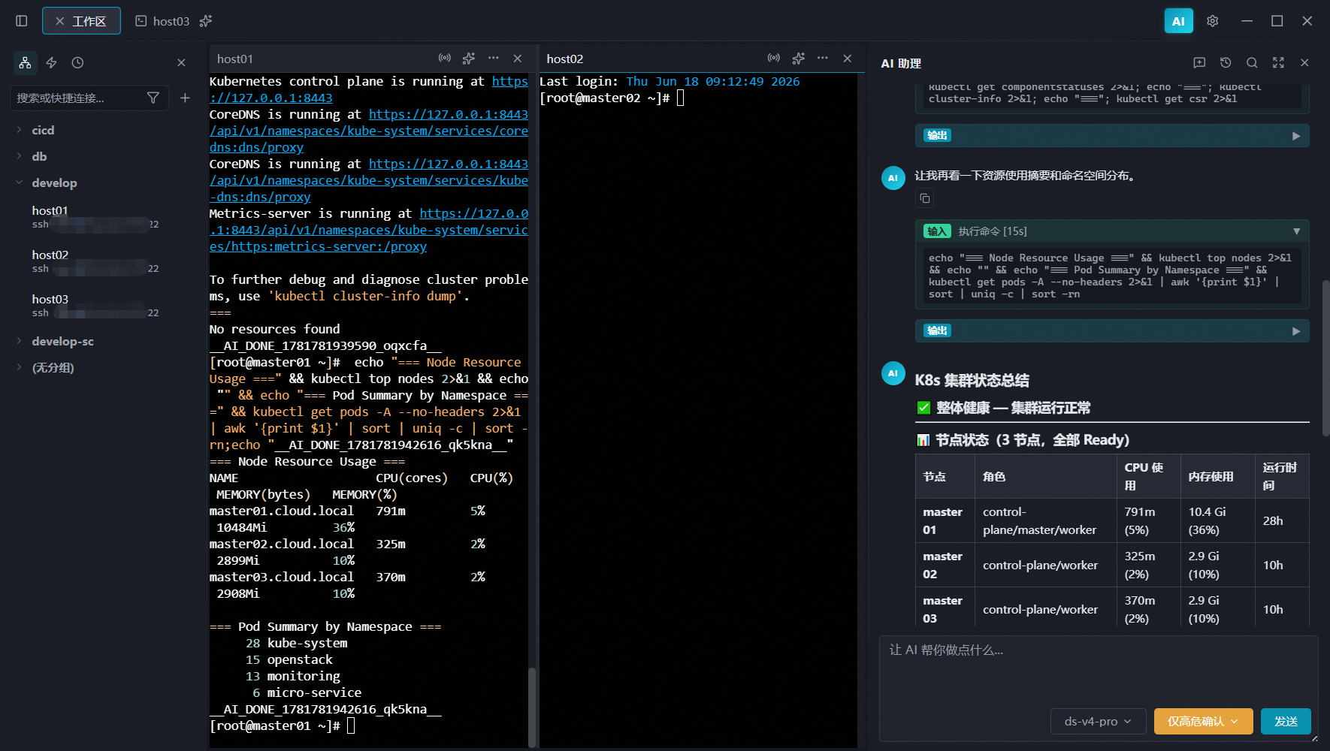Click the host01 terminal scrollbar

pyautogui.click(x=532, y=706)
